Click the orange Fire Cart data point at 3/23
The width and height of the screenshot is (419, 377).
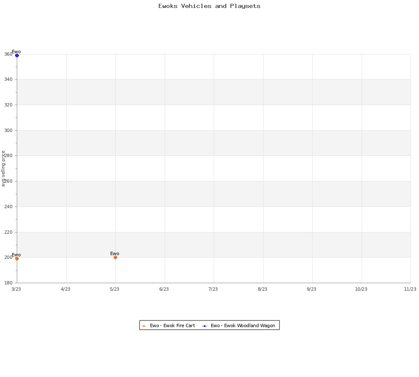click(x=17, y=258)
